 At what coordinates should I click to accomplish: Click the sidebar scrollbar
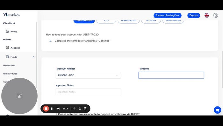pyautogui.click(x=37, y=55)
